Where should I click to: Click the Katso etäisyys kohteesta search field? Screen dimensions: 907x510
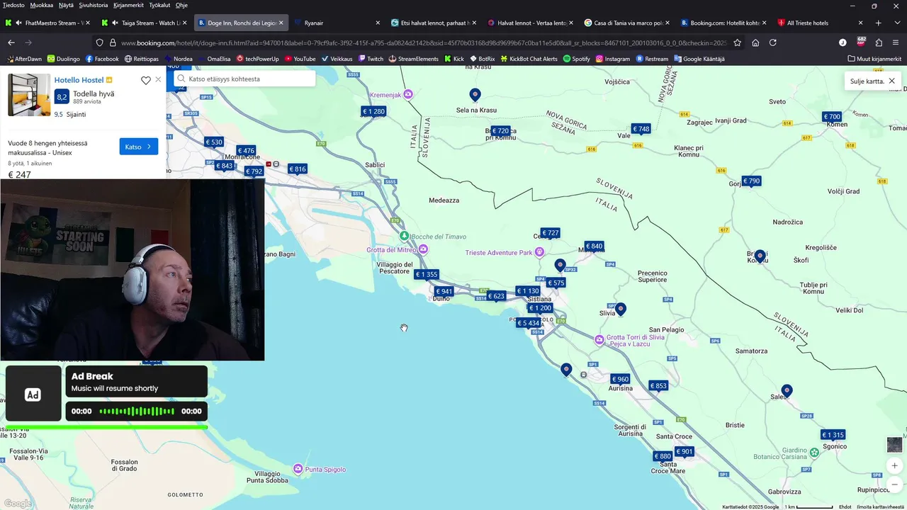click(x=244, y=79)
